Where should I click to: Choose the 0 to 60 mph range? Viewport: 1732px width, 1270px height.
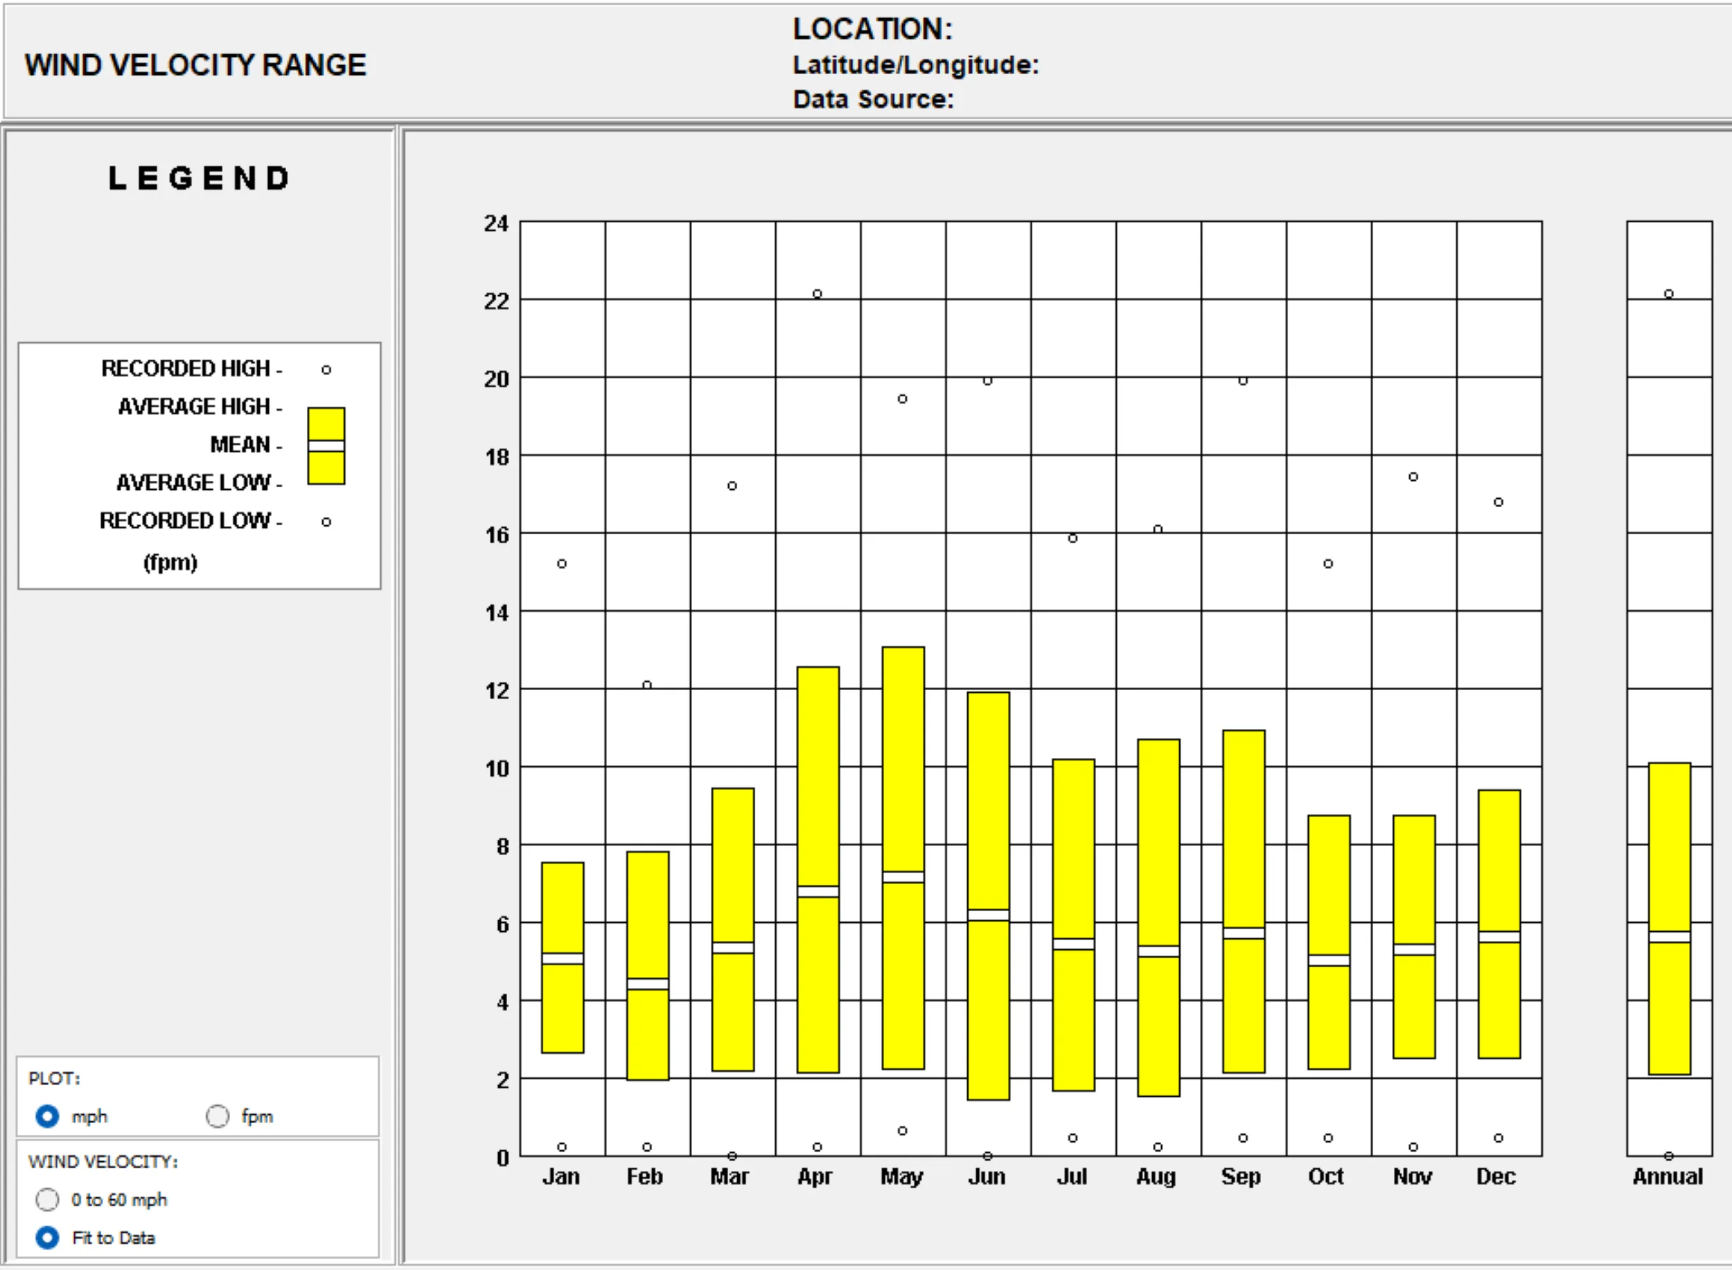(x=47, y=1199)
